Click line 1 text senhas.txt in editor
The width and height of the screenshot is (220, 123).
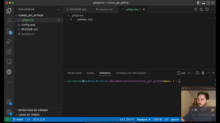pos(85,19)
